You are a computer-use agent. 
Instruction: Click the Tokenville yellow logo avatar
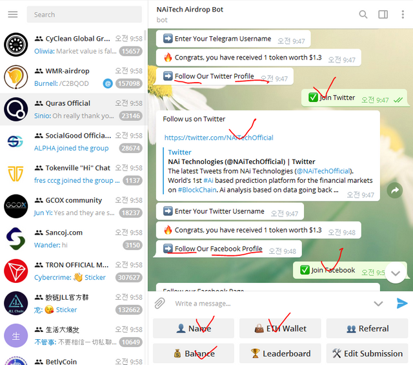pyautogui.click(x=15, y=174)
